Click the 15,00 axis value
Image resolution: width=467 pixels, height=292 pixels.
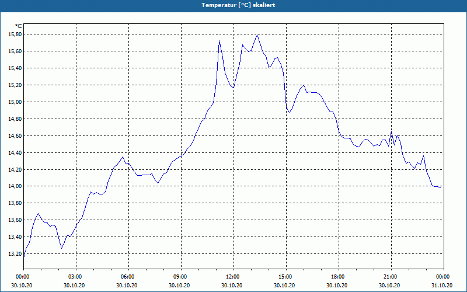tap(16, 102)
